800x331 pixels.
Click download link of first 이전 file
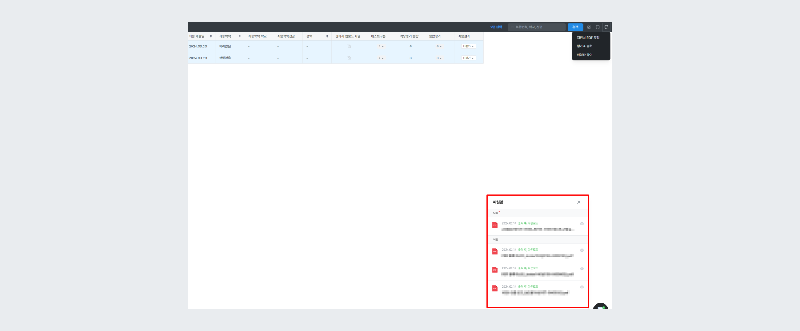[528, 250]
